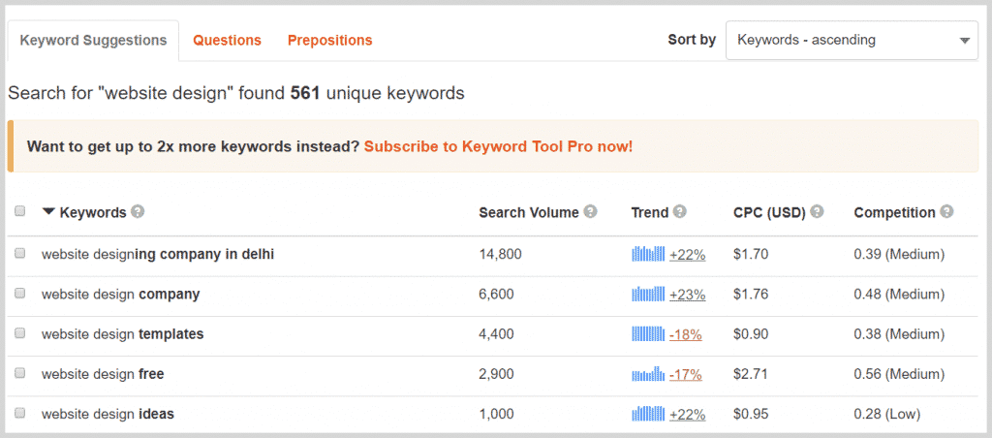The height and width of the screenshot is (438, 992).
Task: Select the Keyword Suggestions tab
Action: click(93, 41)
